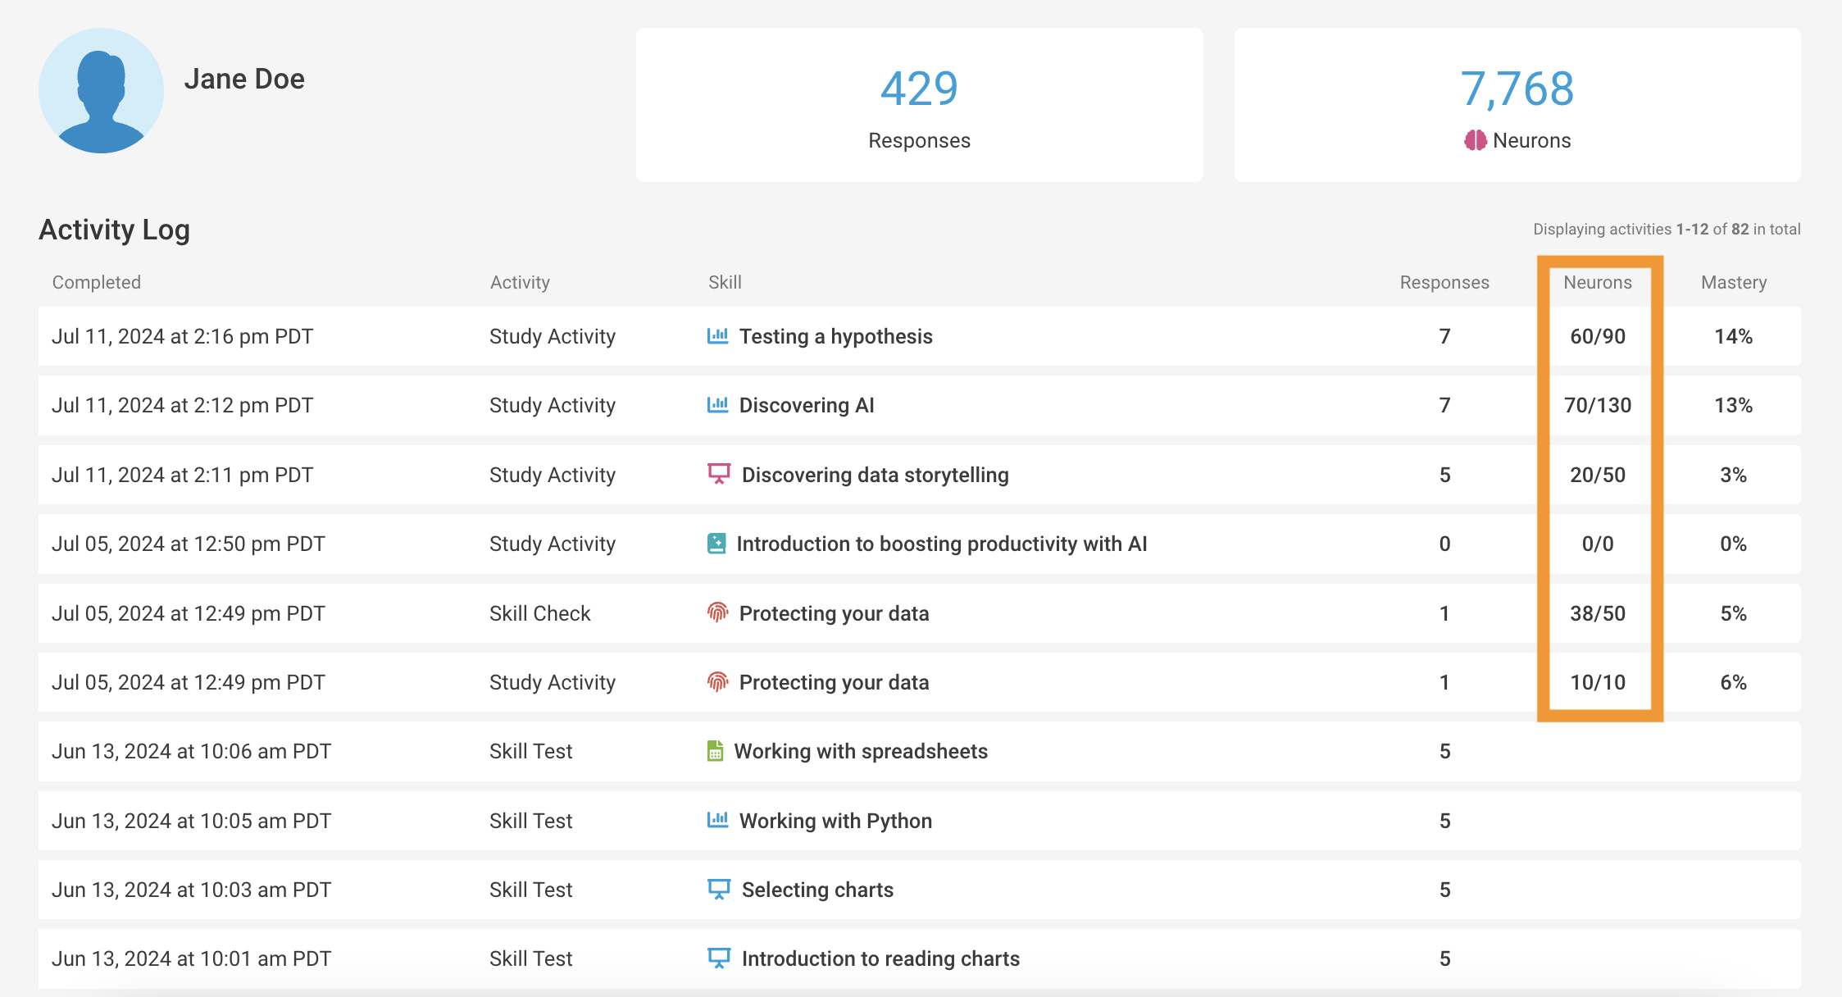Click the brain icon in the Neurons card
The height and width of the screenshot is (997, 1842).
[x=1476, y=140]
